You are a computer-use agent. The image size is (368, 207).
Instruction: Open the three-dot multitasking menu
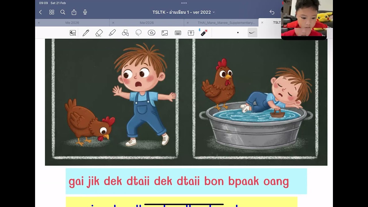click(x=184, y=3)
